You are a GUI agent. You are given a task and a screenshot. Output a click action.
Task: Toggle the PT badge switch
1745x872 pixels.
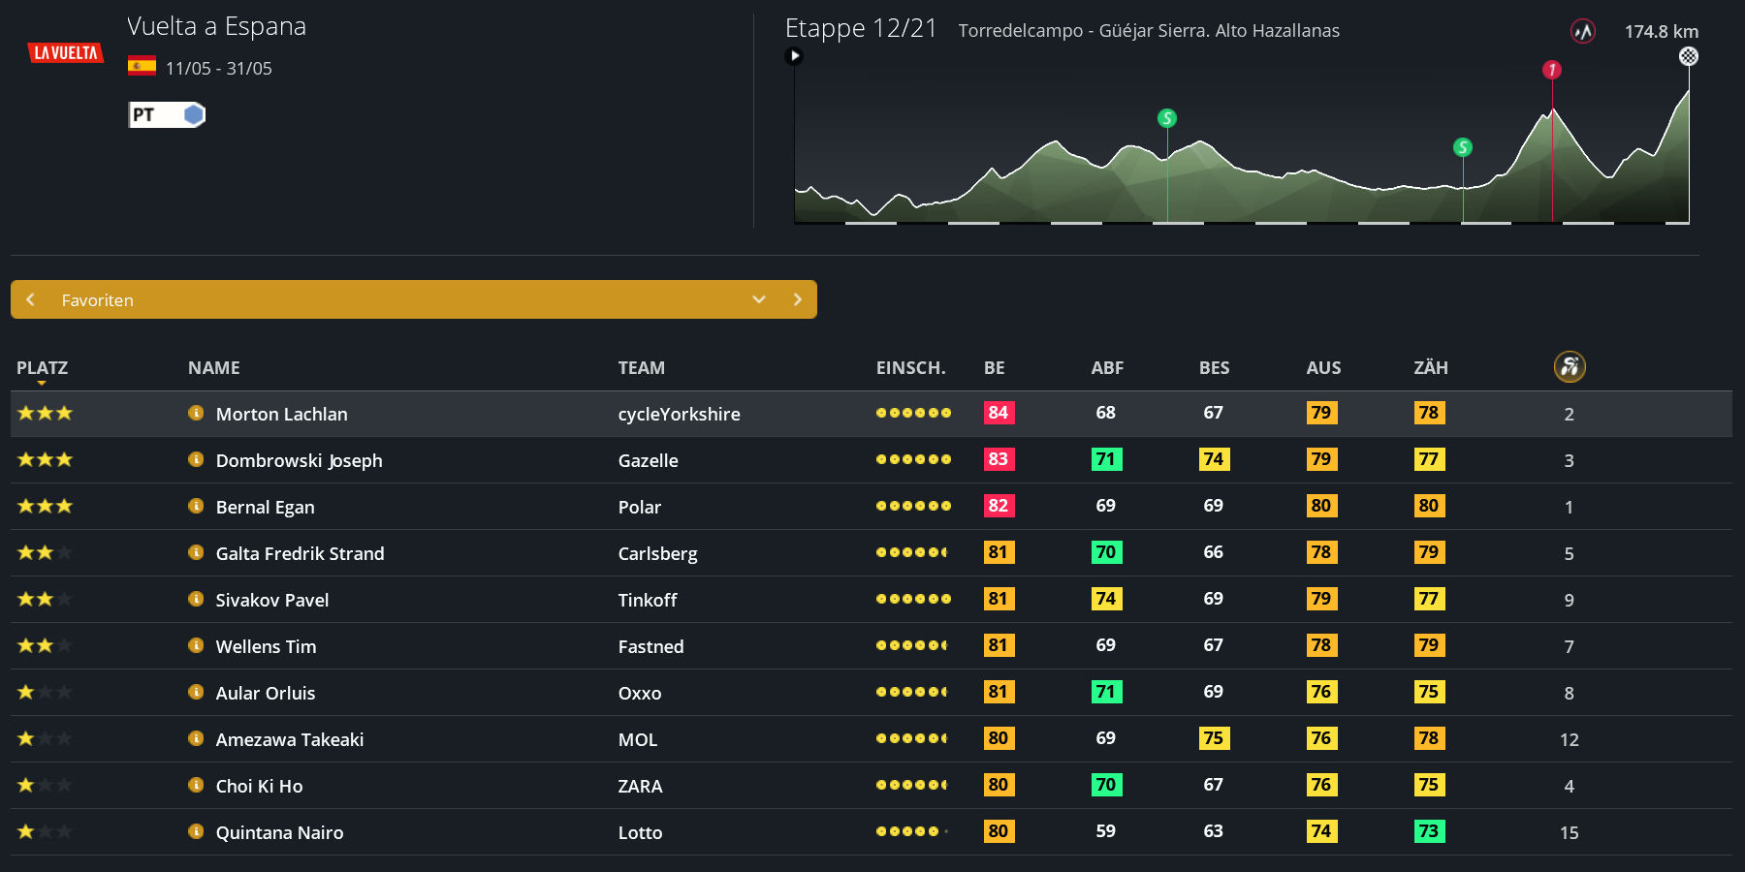167,115
